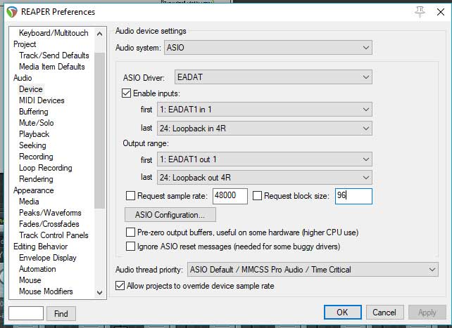
Task: Open Mouse settings page
Action: pos(30,280)
